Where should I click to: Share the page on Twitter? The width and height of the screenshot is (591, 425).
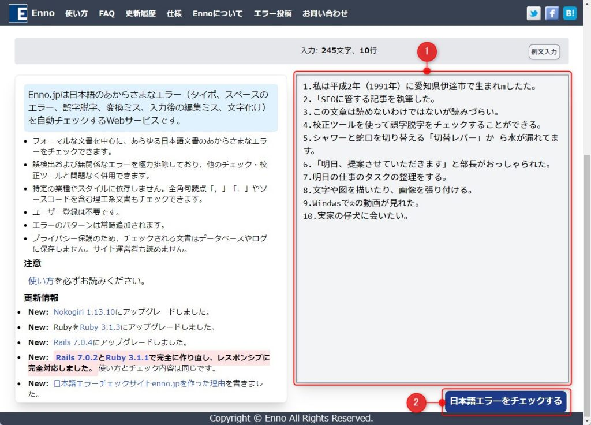533,13
